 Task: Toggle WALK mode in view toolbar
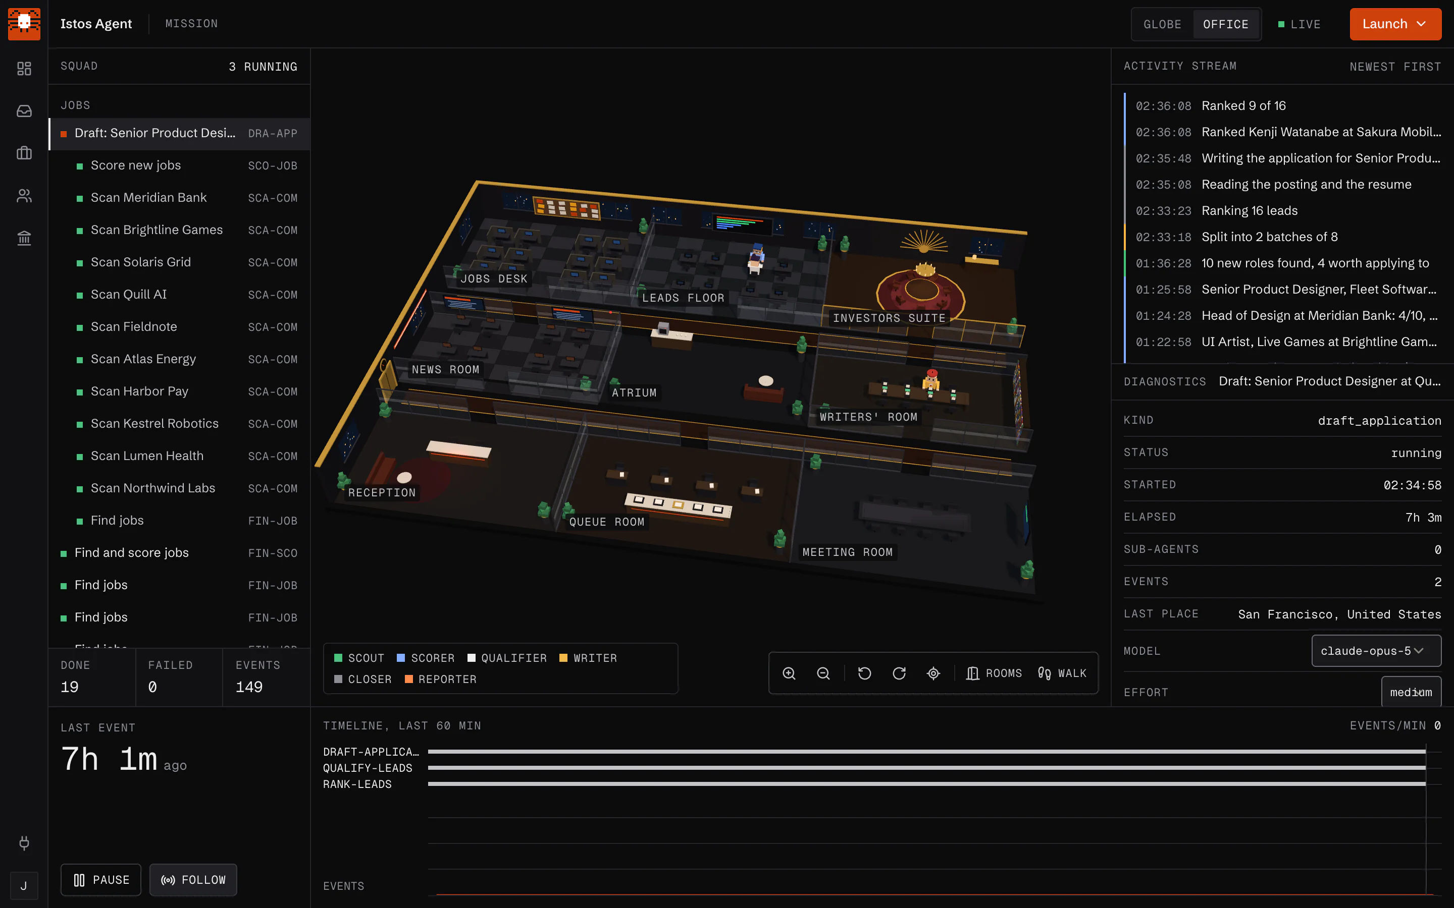point(1062,673)
